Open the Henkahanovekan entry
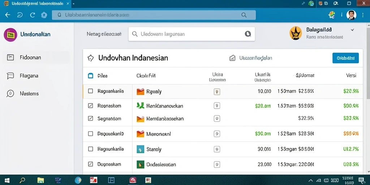 tap(165, 106)
